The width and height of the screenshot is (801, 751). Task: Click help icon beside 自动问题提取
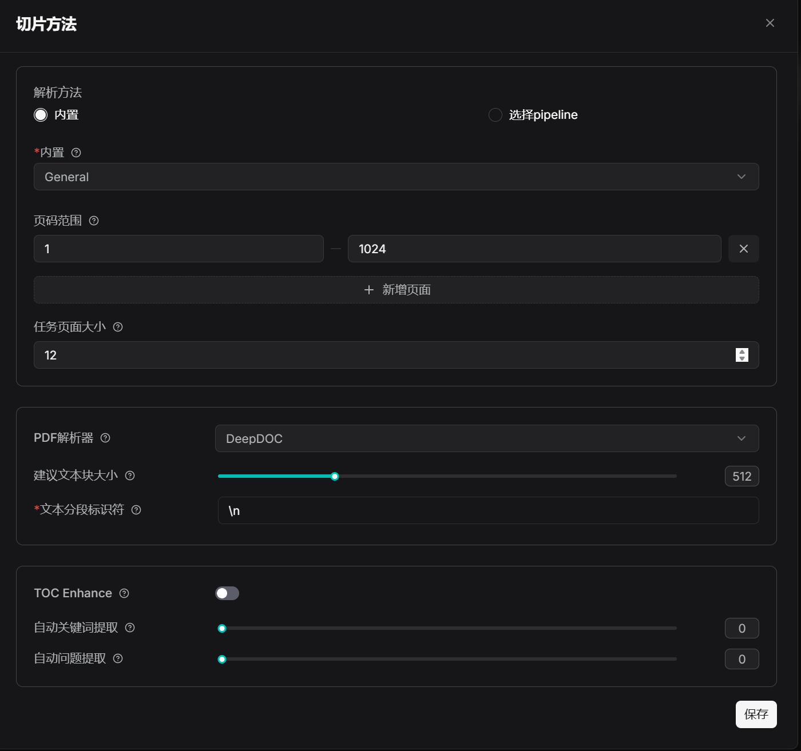(x=118, y=658)
